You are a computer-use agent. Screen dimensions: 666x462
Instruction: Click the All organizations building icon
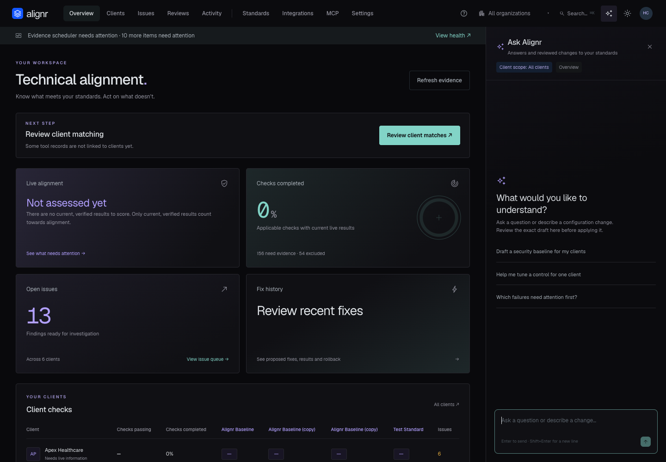pyautogui.click(x=481, y=13)
